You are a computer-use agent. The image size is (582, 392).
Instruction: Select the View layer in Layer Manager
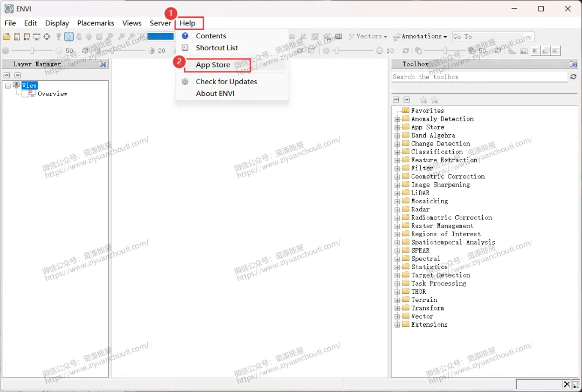click(29, 85)
